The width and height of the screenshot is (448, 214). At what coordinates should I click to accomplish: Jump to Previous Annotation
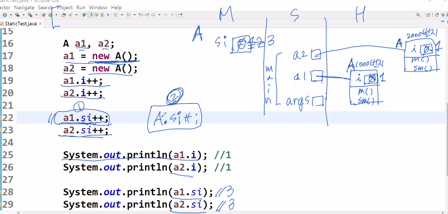point(128,15)
